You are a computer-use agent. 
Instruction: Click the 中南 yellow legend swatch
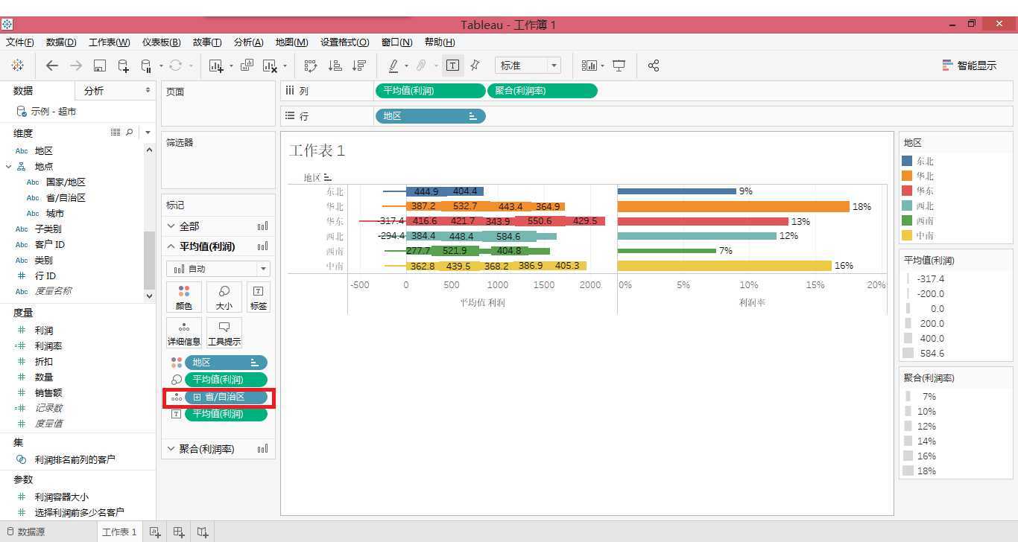[907, 235]
